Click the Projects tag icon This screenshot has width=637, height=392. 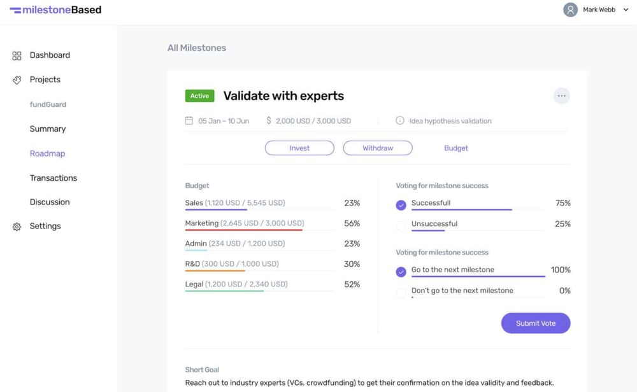pos(15,80)
